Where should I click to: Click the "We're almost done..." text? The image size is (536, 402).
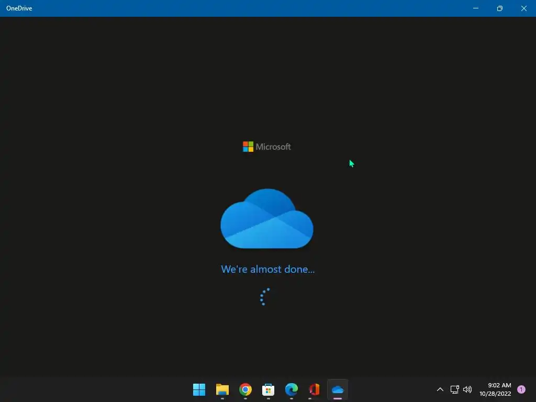click(267, 270)
